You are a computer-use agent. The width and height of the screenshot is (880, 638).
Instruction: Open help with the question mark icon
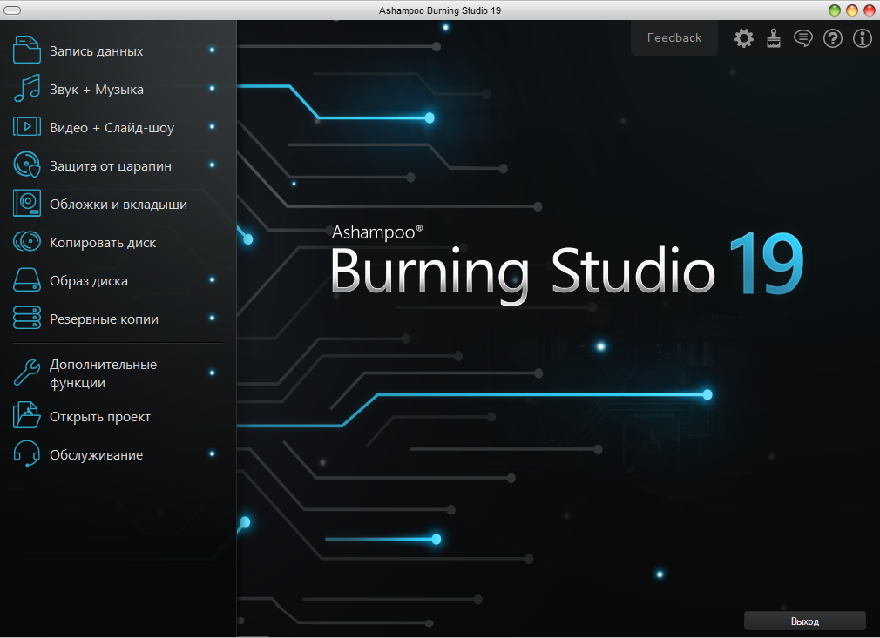(833, 38)
